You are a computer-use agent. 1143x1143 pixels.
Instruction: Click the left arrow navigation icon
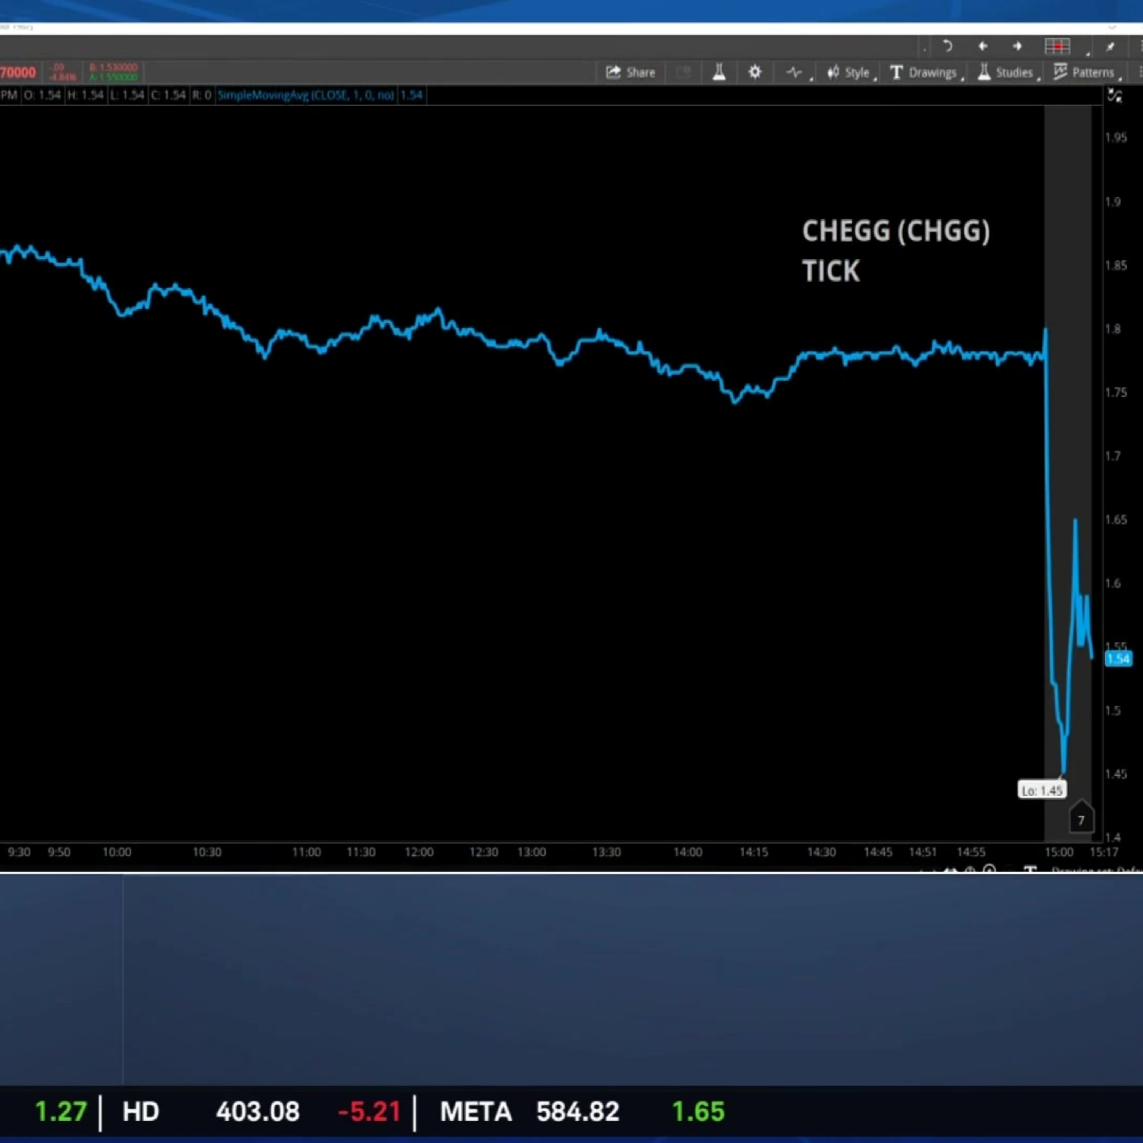983,46
